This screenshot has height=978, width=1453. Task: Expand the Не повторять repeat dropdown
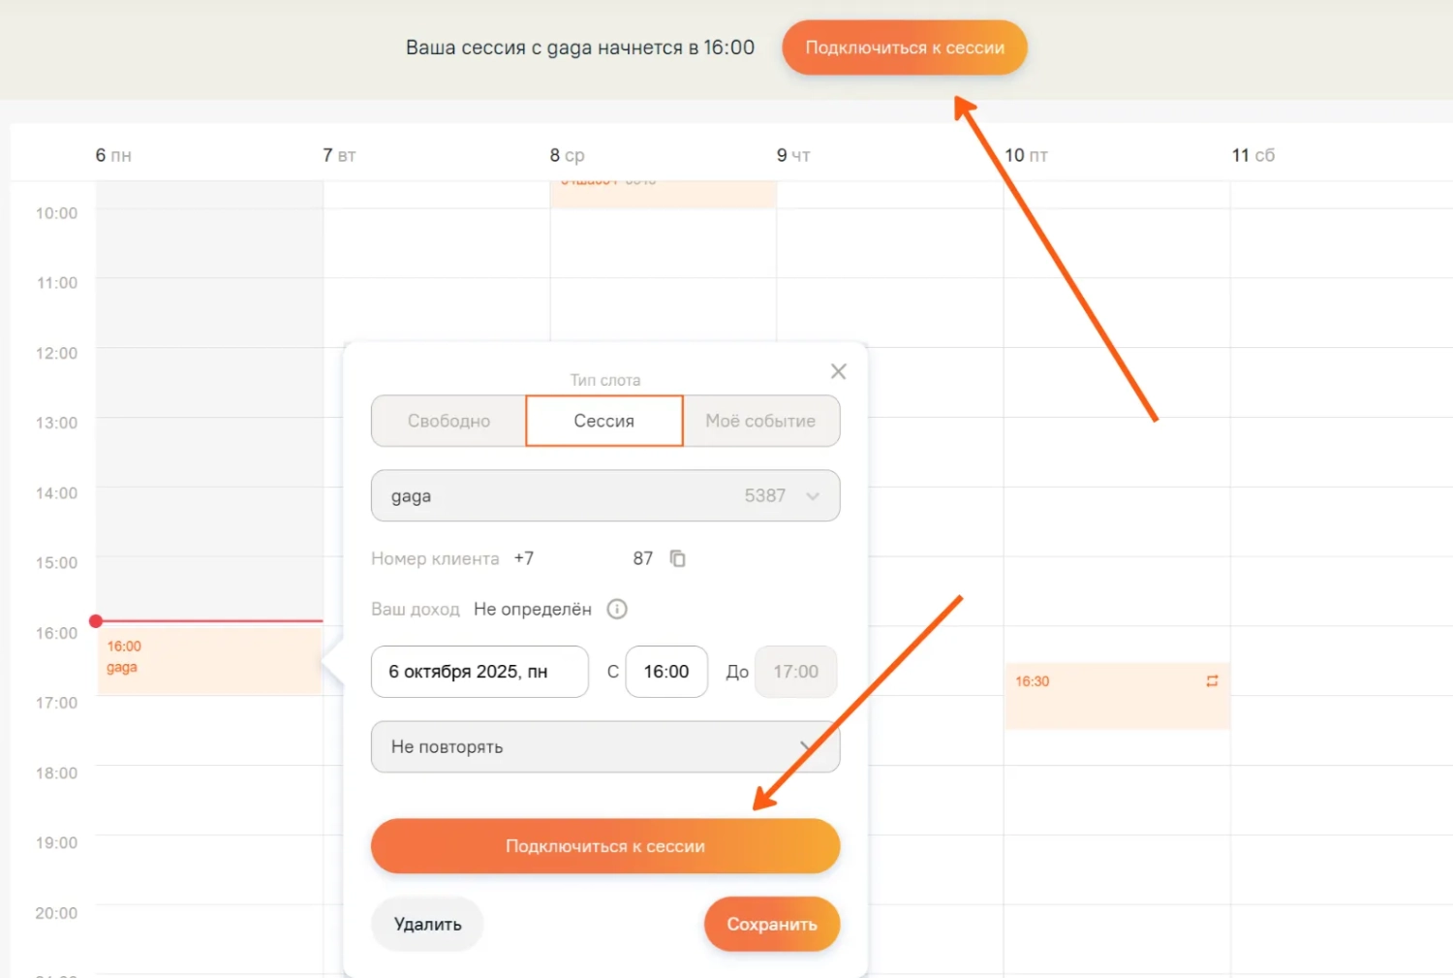pos(604,746)
